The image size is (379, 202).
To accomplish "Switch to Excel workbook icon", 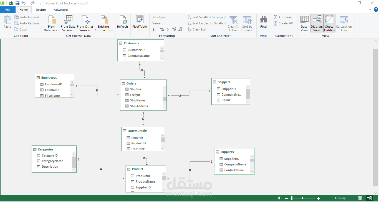I will (x=11, y=3).
